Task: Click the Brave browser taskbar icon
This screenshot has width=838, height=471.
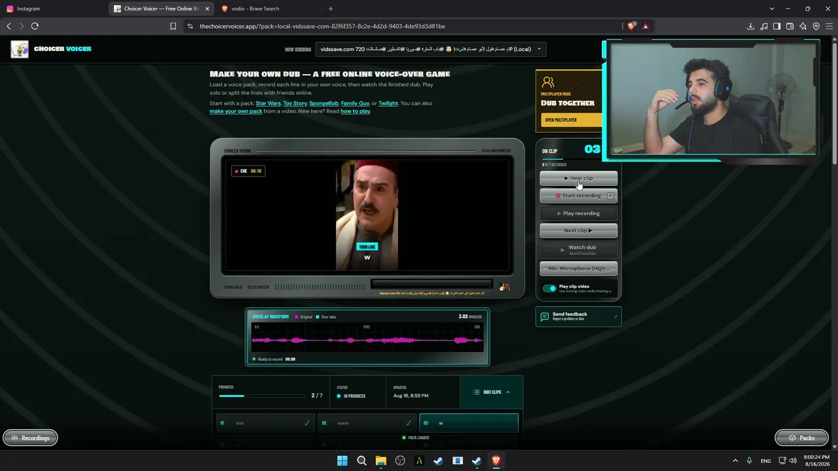Action: click(x=496, y=461)
